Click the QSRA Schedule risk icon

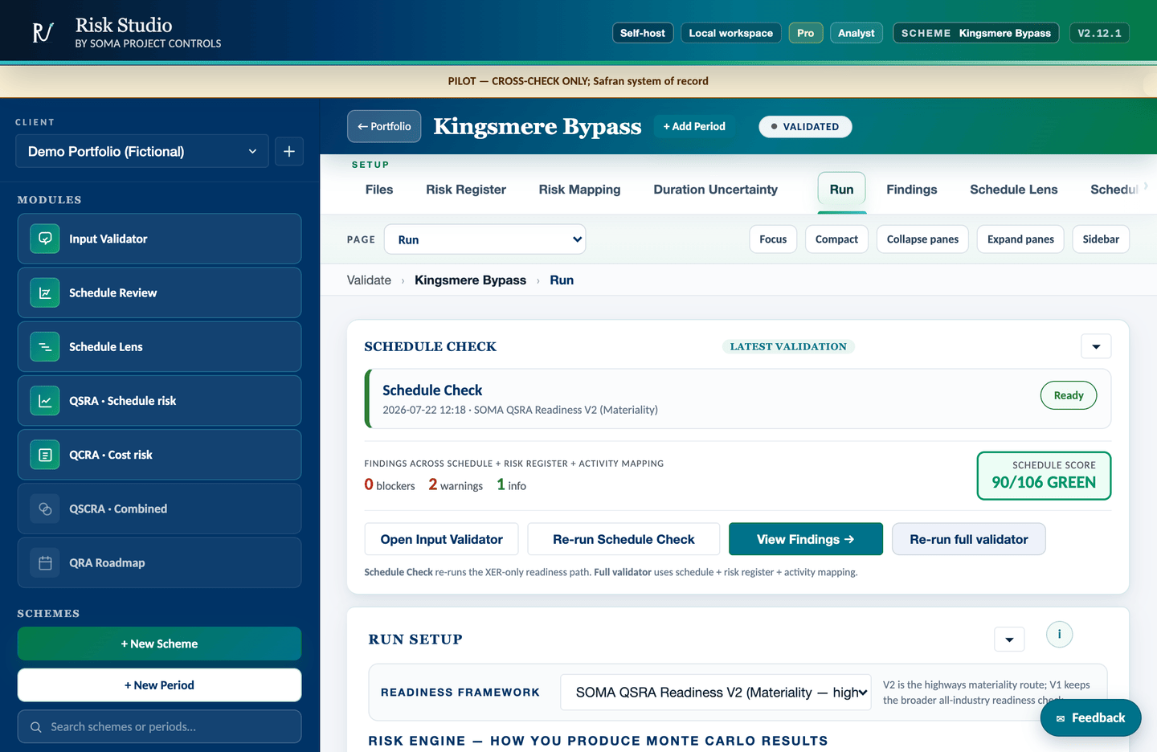(x=45, y=400)
